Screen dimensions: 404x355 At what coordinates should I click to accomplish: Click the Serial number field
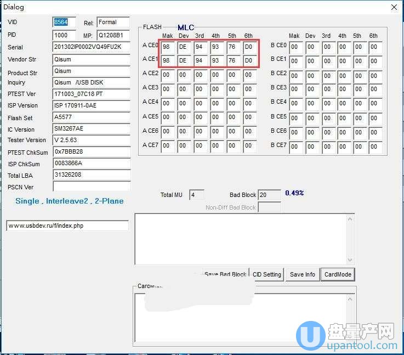click(91, 47)
